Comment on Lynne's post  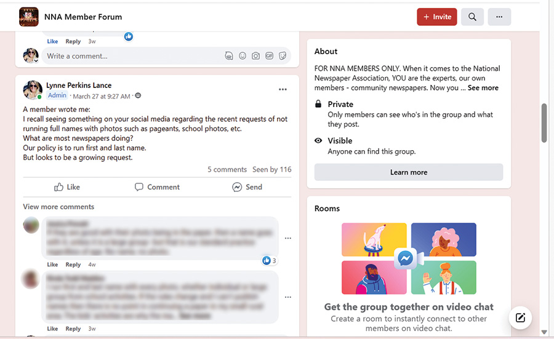(x=157, y=187)
